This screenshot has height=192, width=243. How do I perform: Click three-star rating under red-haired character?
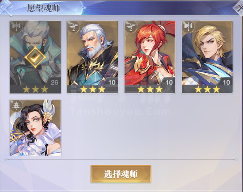(x=150, y=89)
